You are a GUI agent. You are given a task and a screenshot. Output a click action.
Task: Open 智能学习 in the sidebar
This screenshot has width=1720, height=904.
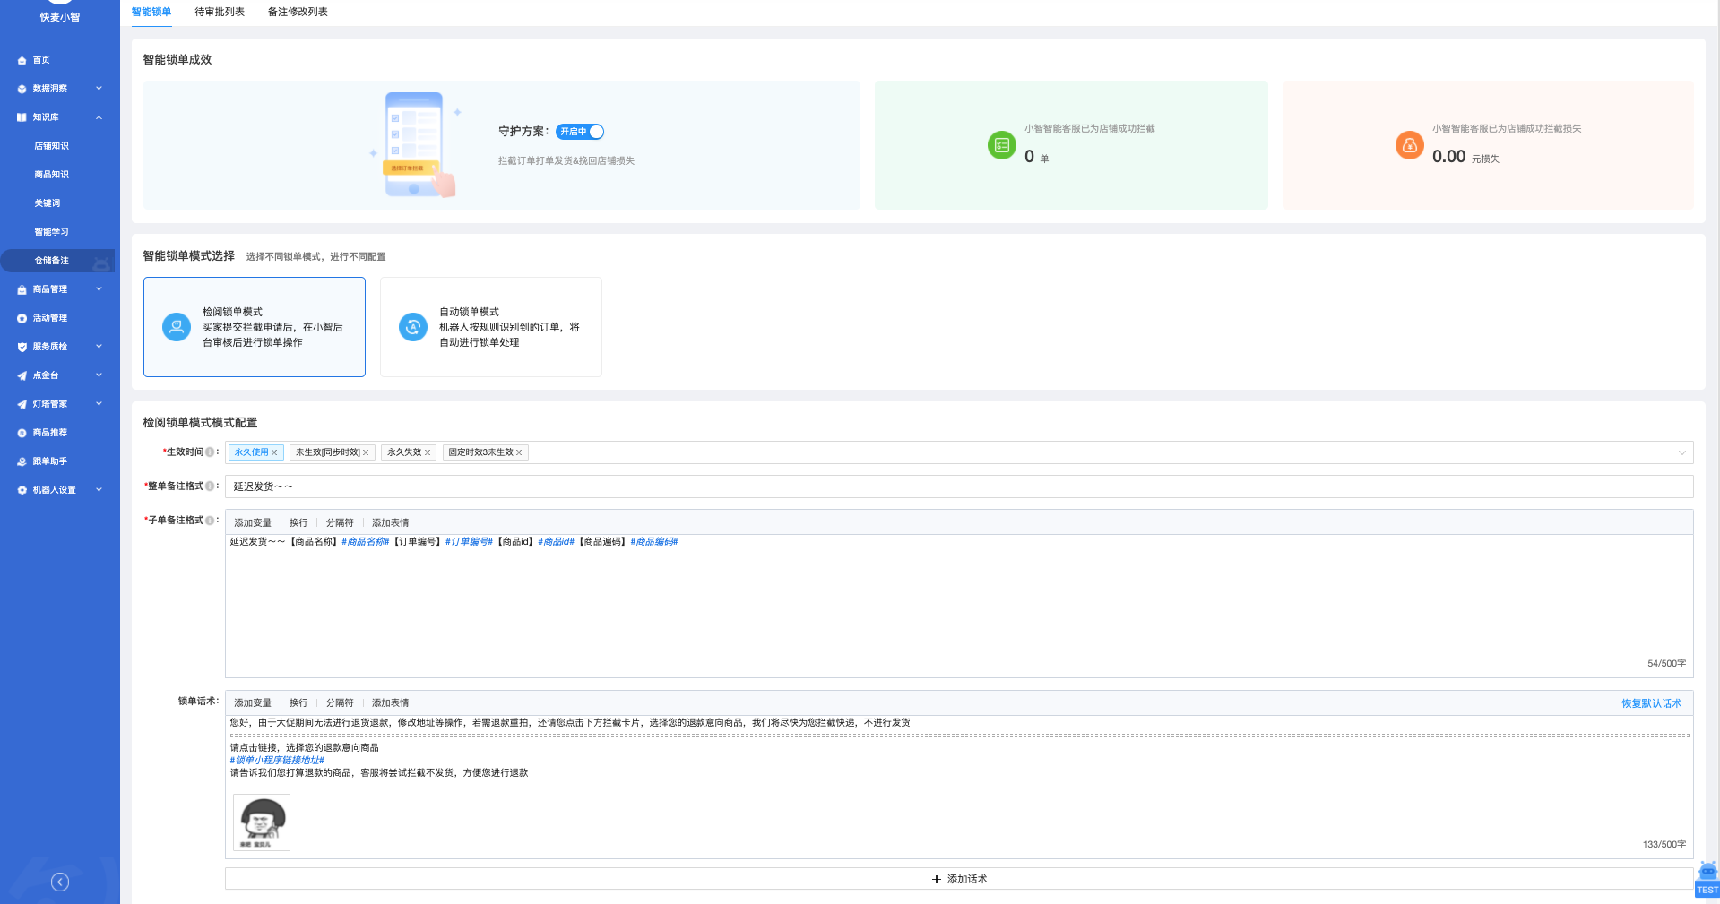(51, 232)
